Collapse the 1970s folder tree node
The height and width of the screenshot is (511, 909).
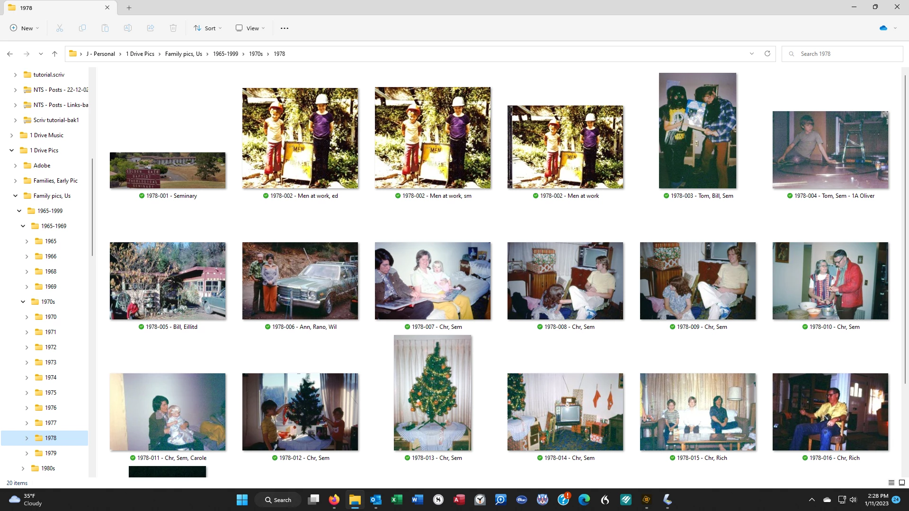point(23,302)
